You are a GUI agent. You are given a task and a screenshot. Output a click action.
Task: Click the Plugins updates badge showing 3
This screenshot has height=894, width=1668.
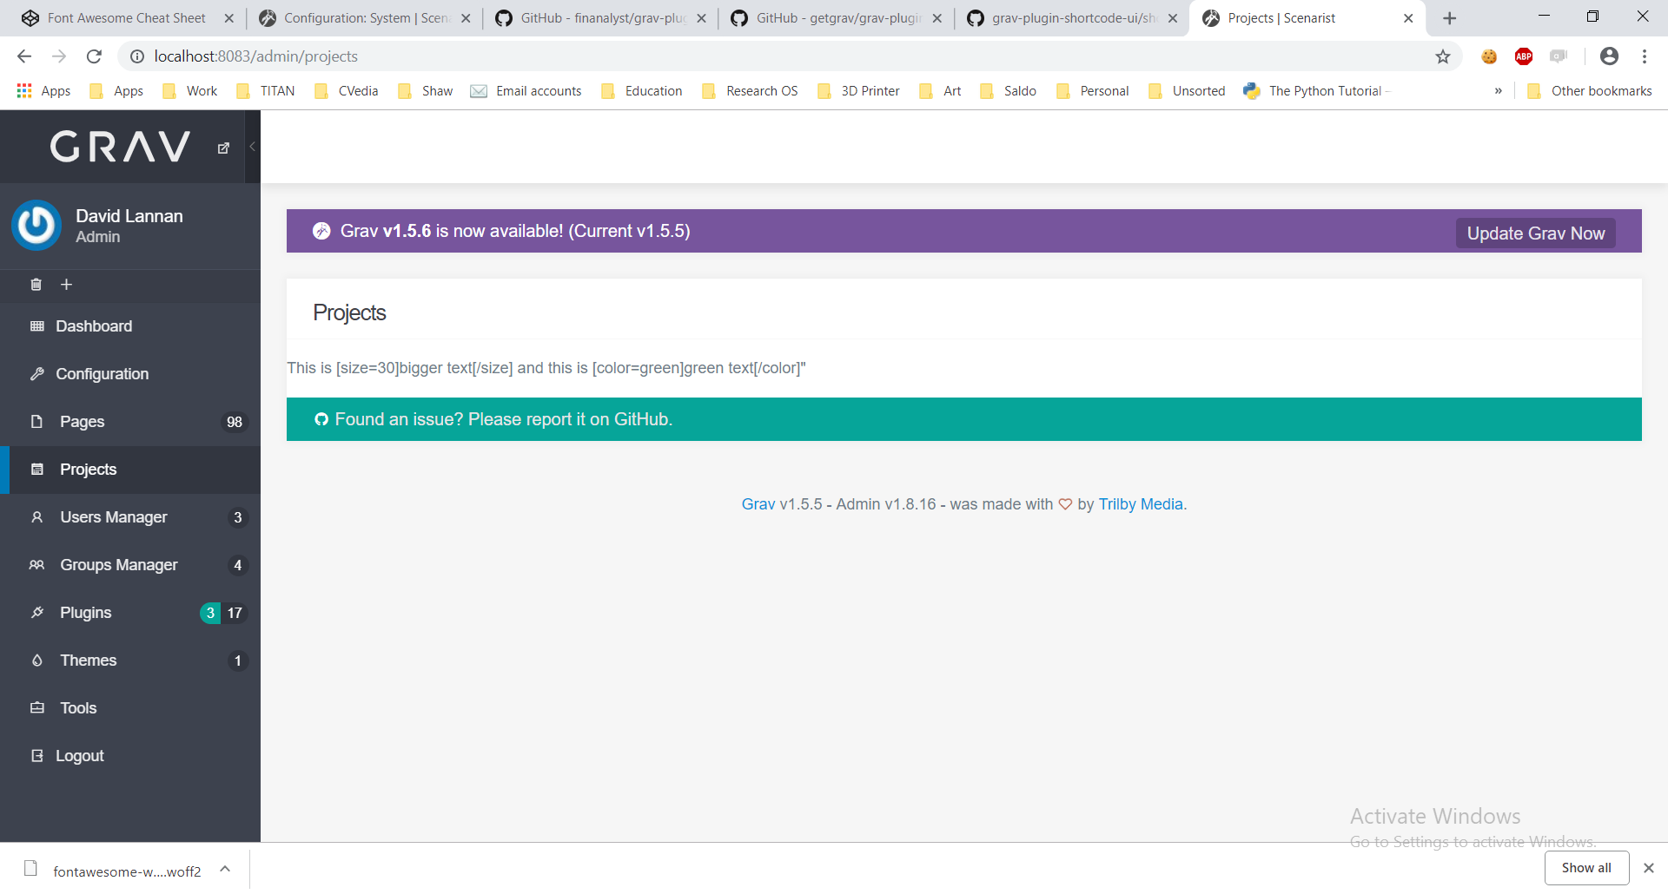pyautogui.click(x=210, y=613)
